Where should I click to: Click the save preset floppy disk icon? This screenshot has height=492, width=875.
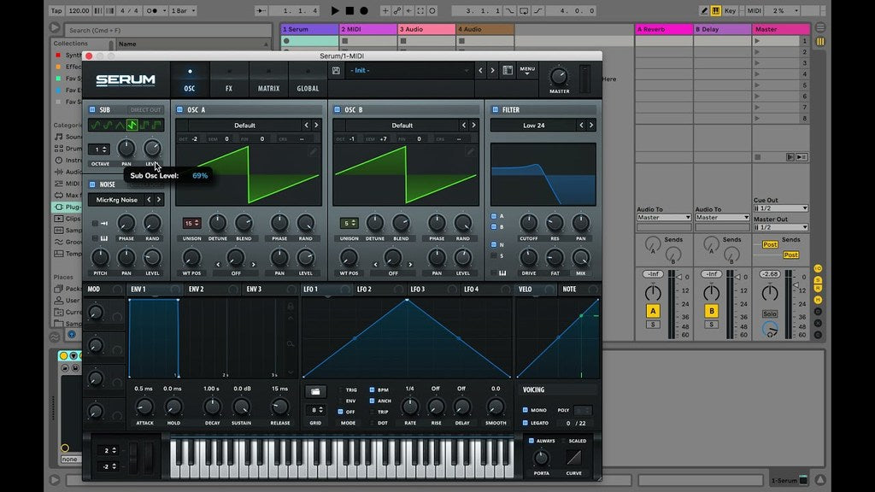[336, 71]
